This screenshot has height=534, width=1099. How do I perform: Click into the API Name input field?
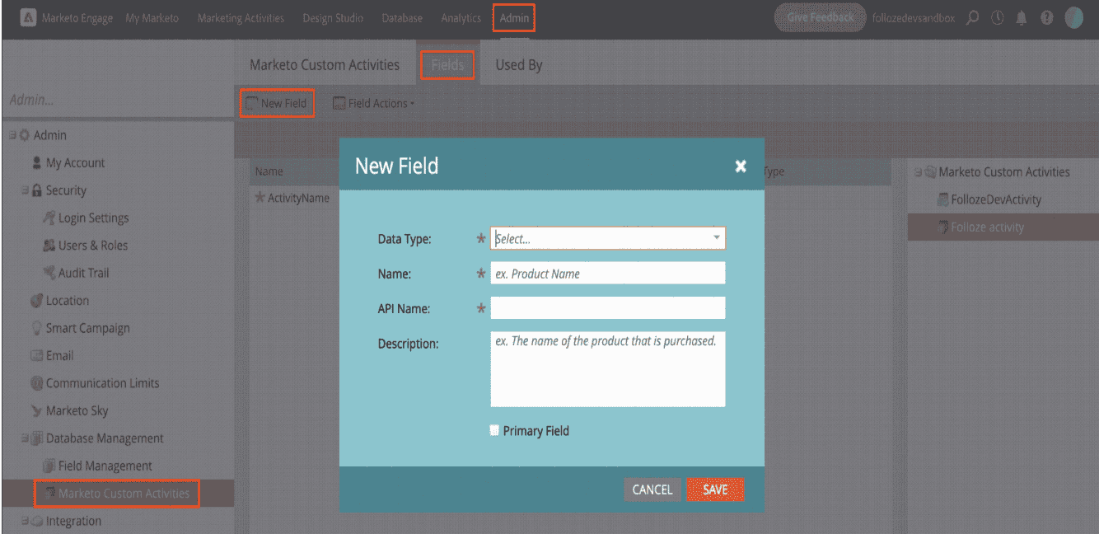click(607, 308)
